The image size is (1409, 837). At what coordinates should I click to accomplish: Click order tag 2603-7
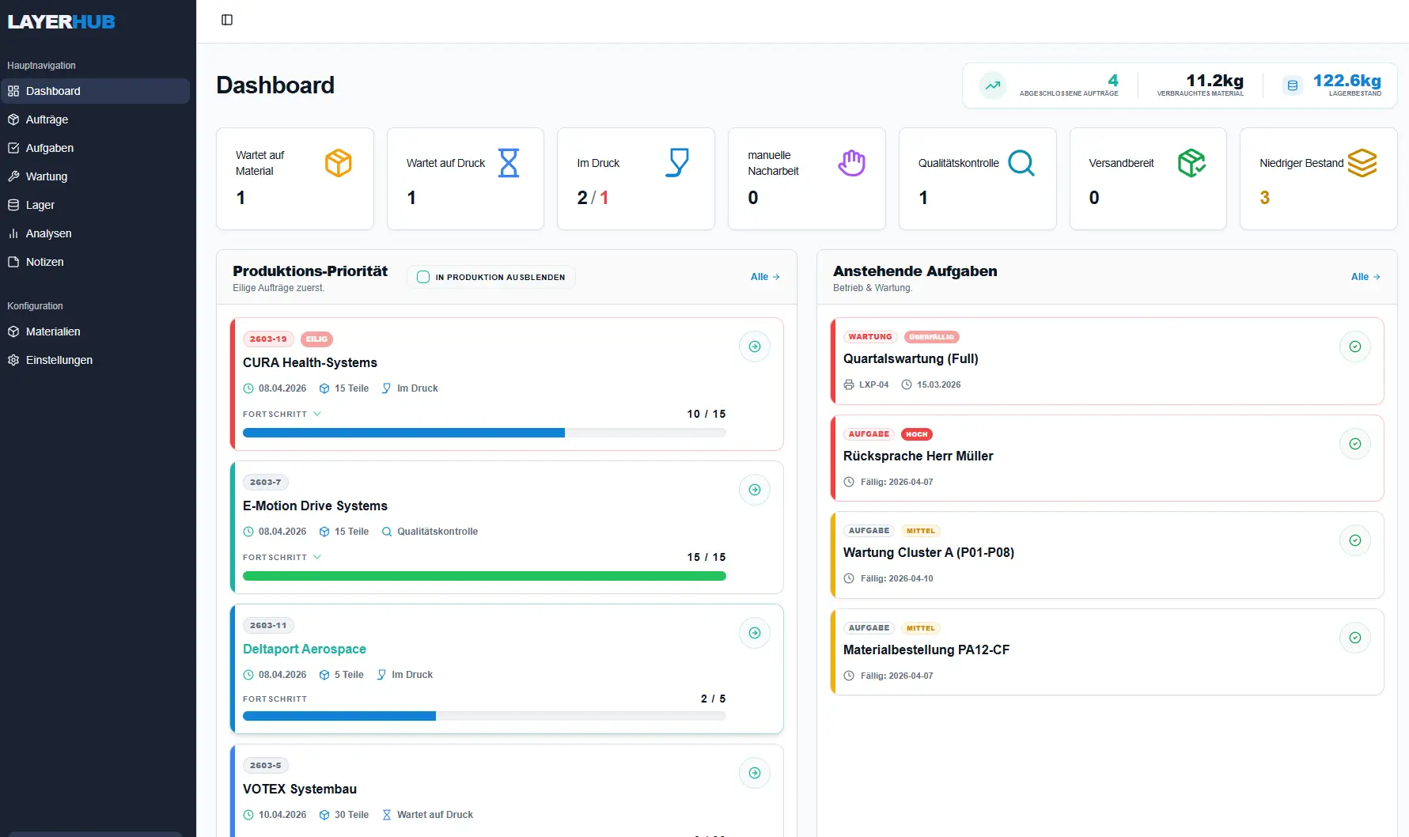point(266,483)
